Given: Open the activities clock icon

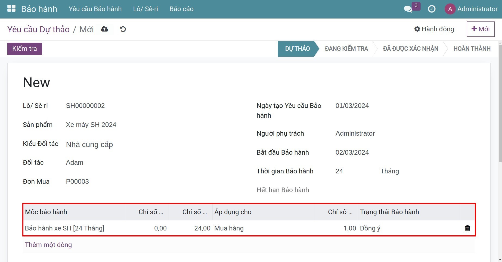Looking at the screenshot, I should point(431,9).
